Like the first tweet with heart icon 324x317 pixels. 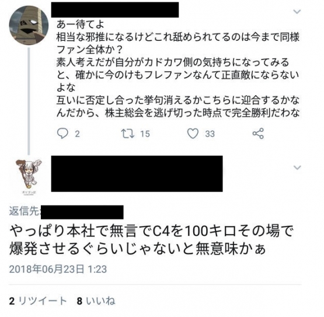coord(193,134)
